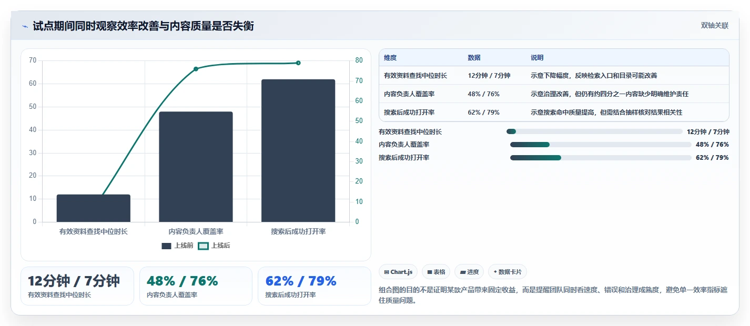This screenshot has height=326, width=750.
Task: Click the footnote paragraph starting 组合图的目的
Action: 553,295
